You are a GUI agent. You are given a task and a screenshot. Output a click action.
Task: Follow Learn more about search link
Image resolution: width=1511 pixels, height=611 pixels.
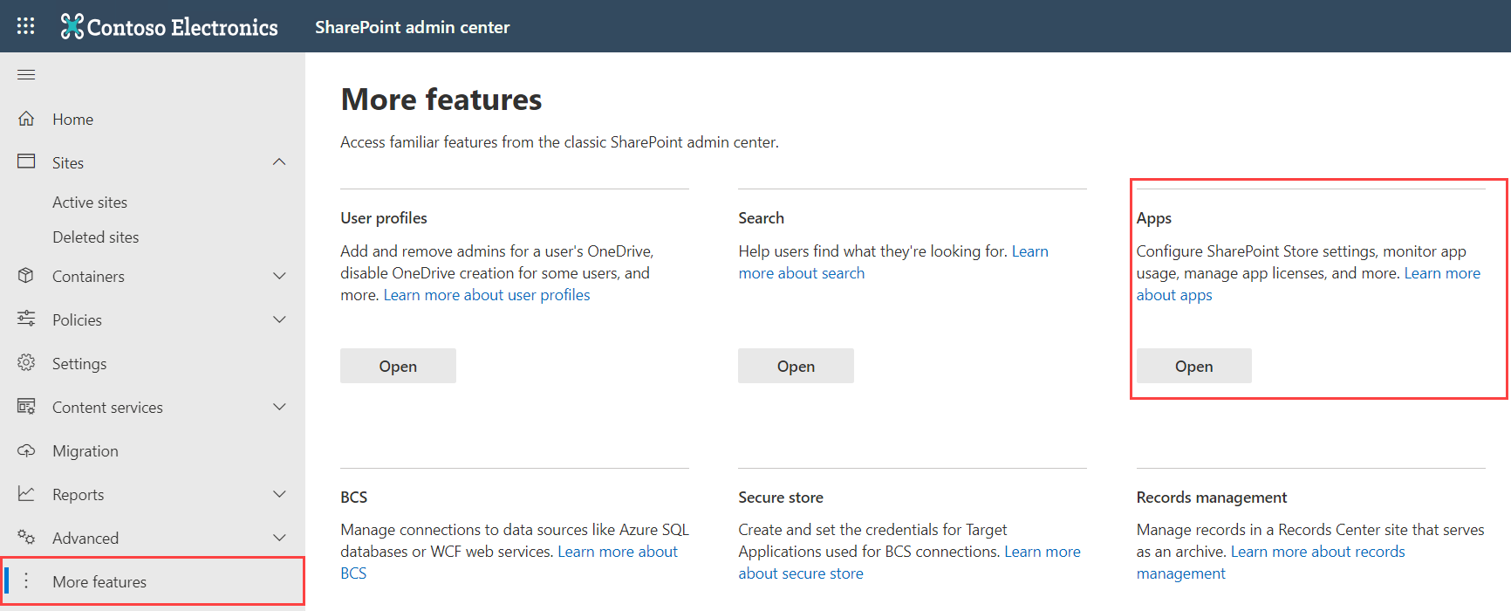tap(802, 273)
